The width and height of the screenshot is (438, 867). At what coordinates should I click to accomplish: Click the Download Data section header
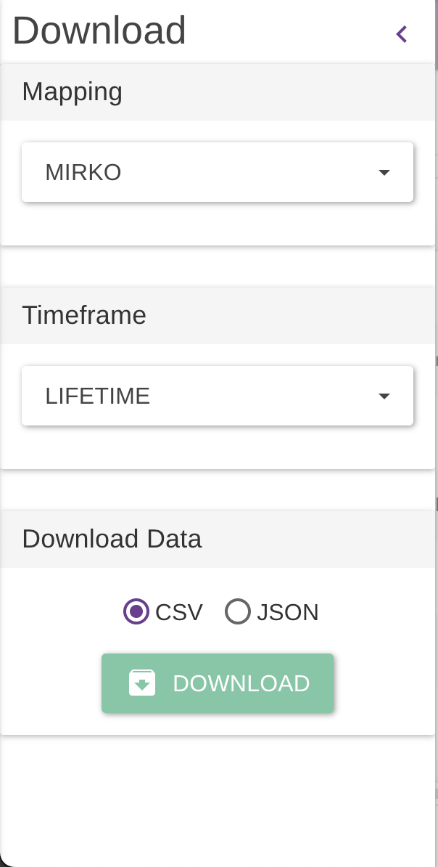point(112,539)
